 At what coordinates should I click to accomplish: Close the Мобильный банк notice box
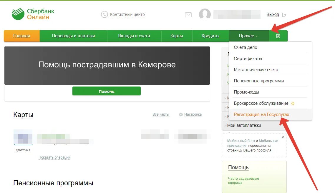point(283,137)
